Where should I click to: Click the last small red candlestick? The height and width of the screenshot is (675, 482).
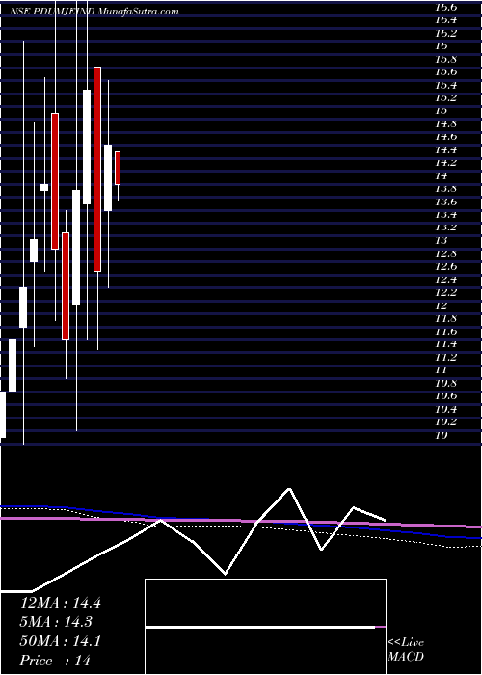coord(118,168)
